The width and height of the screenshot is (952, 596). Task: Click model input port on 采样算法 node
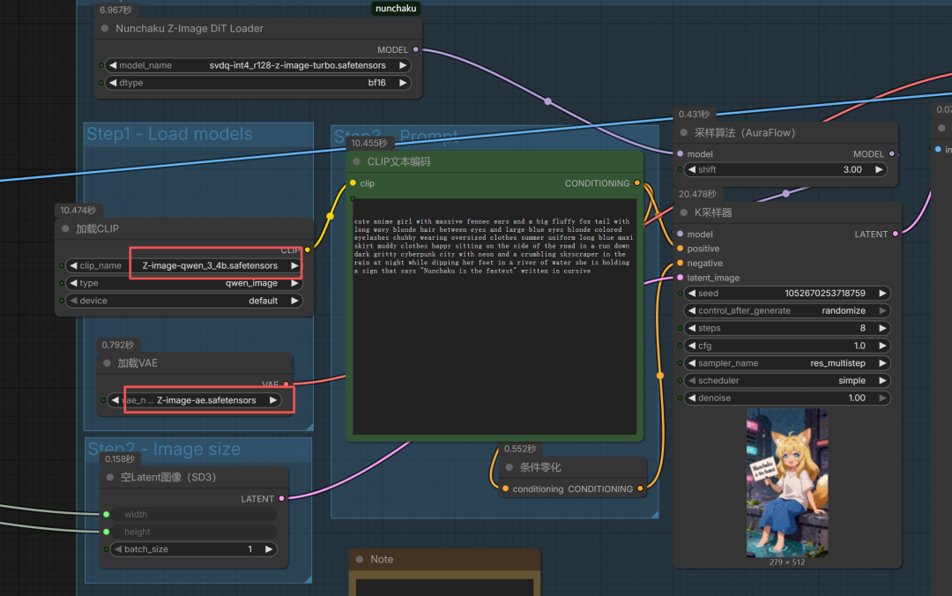pos(680,154)
